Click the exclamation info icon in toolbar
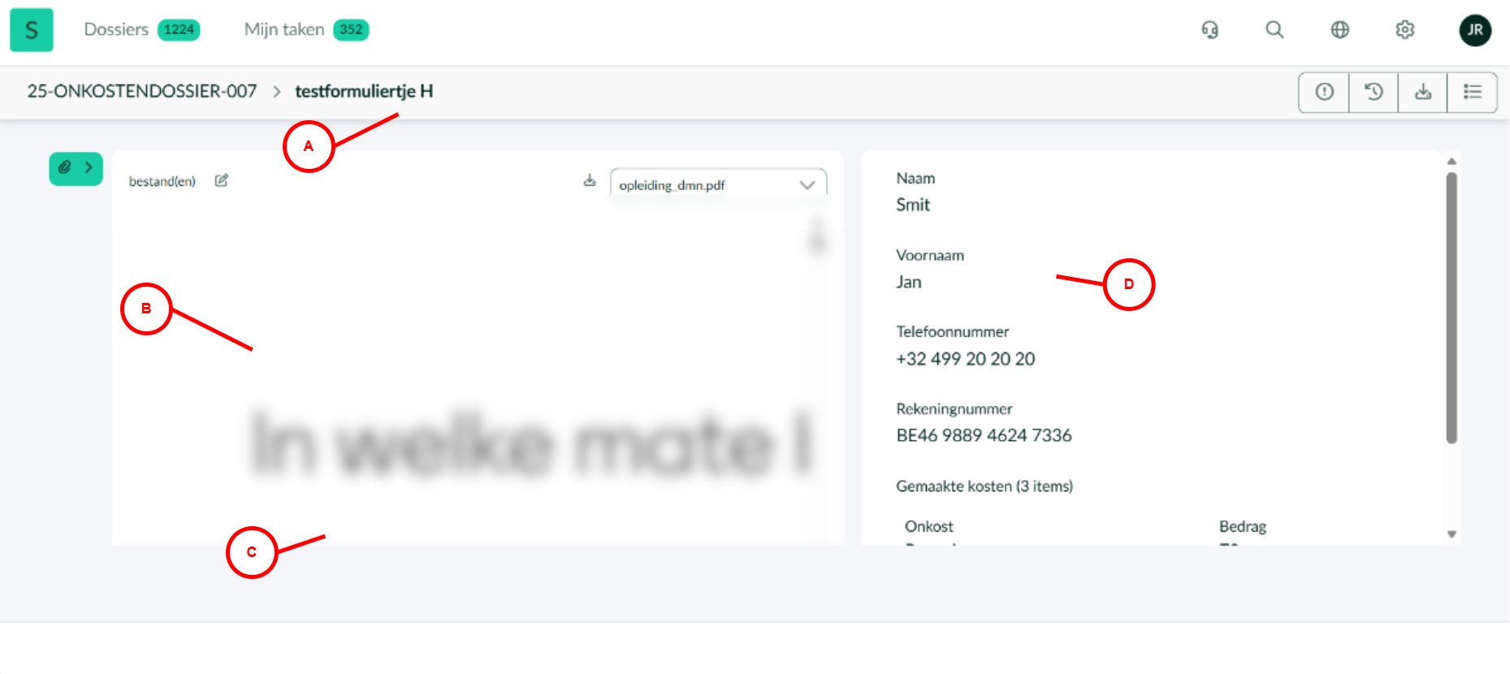Viewport: 1510px width, 674px height. 1324,92
